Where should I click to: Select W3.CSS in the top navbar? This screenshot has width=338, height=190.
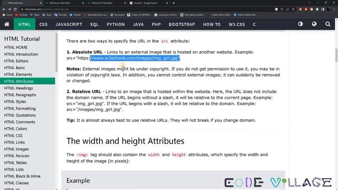tap(237, 24)
